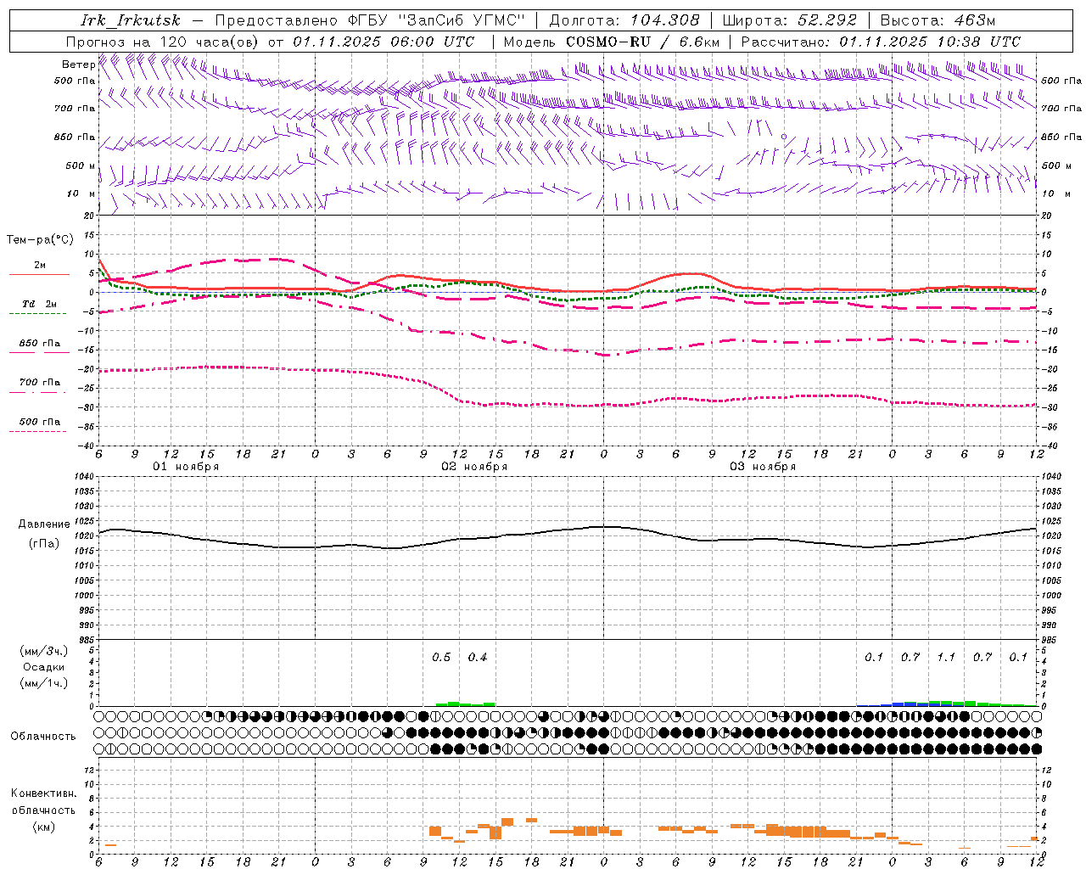1086x869 pixels.
Task: Click the '01 ноября' date label
Action: [x=186, y=467]
